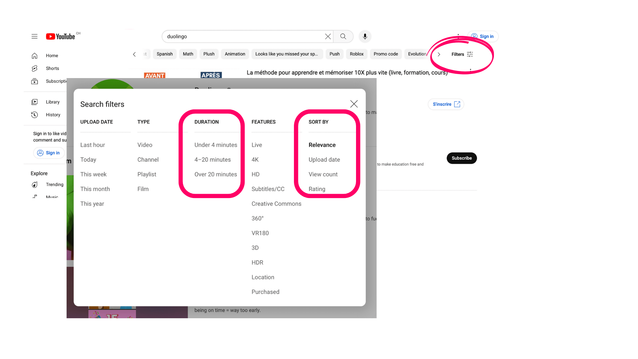Click the magnifier search button
Viewport: 638px width, 359px height.
[x=343, y=36]
